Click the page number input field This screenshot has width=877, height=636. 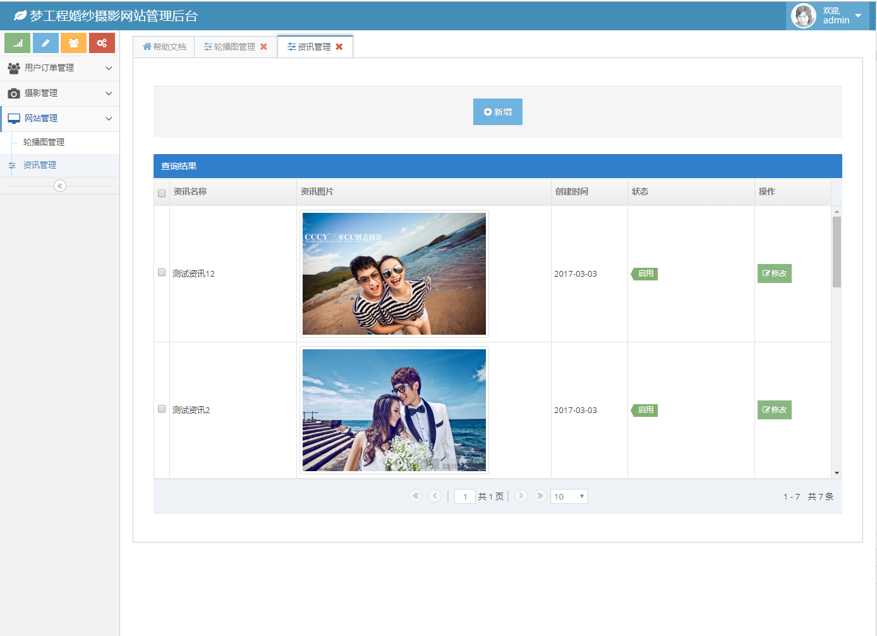click(x=464, y=496)
